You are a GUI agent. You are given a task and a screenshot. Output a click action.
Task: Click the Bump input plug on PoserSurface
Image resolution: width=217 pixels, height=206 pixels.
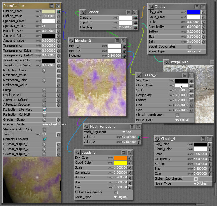(x=59, y=90)
